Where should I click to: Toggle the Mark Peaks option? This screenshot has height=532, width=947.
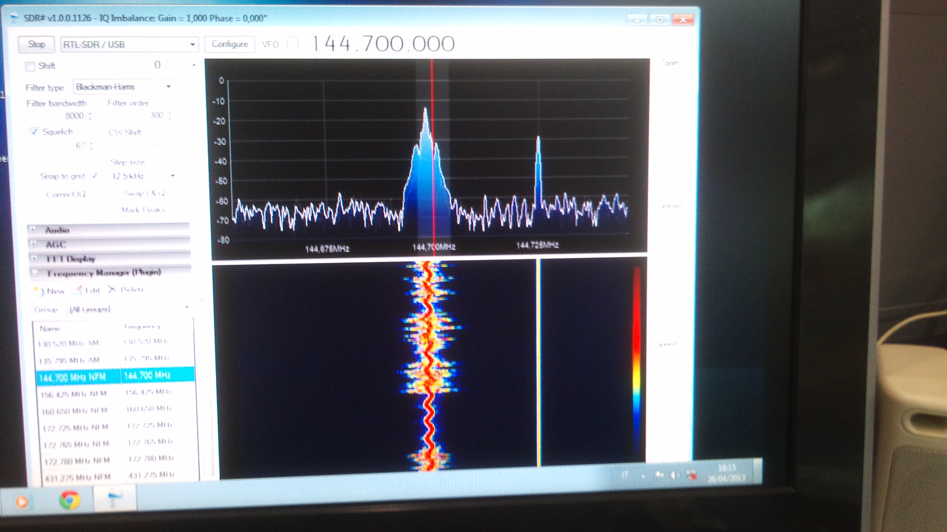[x=143, y=210]
